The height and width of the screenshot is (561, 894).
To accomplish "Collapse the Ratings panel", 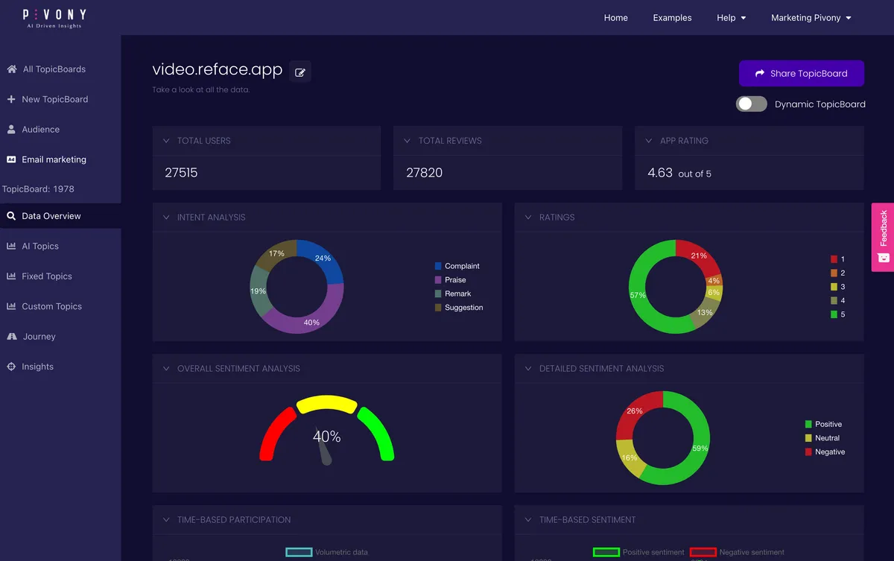I will point(527,218).
